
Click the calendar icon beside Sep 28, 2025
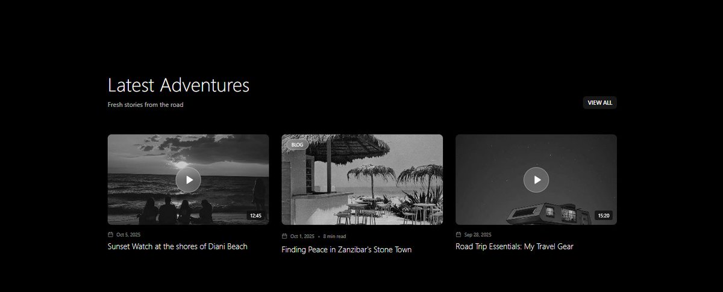(x=459, y=234)
